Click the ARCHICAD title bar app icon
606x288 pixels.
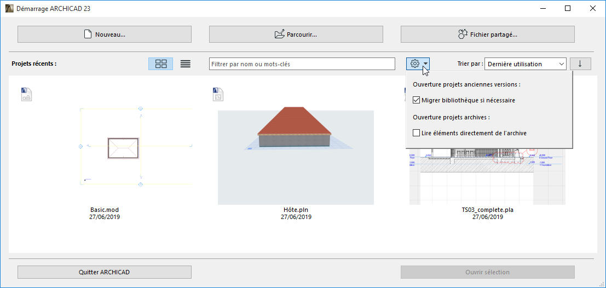point(9,9)
